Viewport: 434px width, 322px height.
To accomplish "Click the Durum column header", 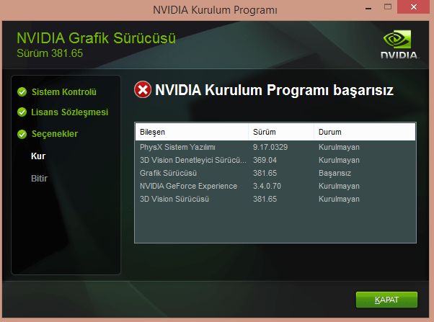I will pos(365,132).
